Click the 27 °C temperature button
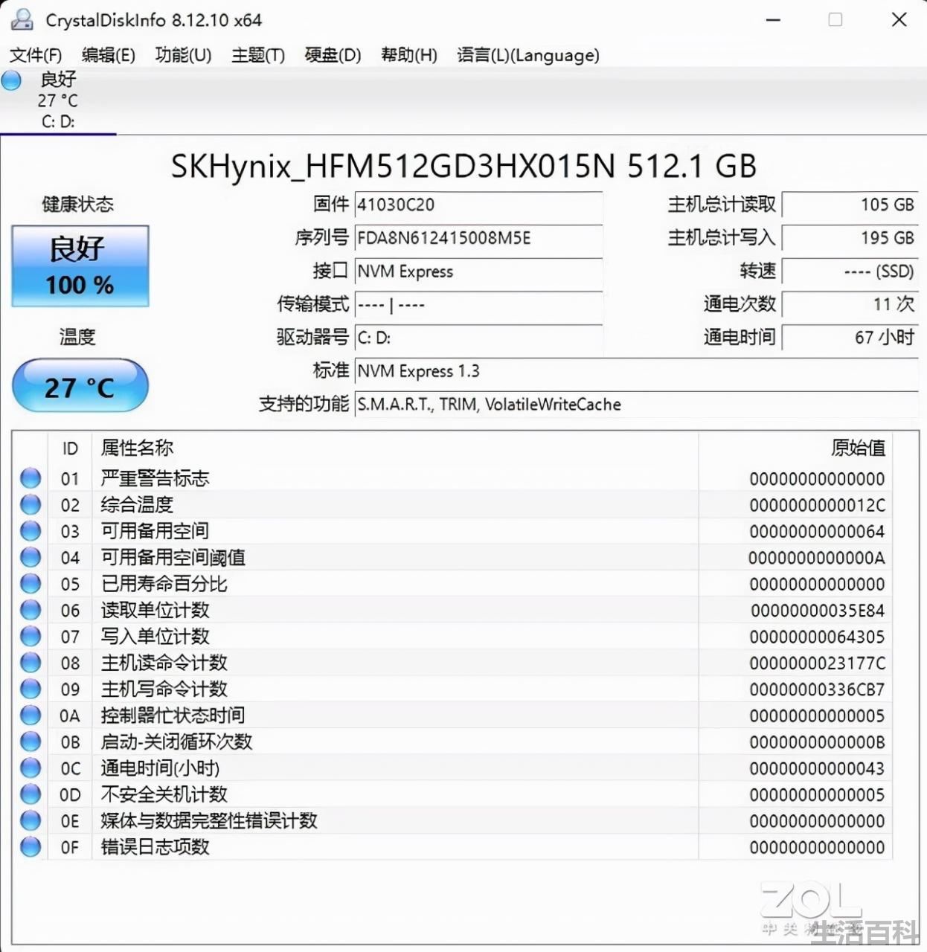Screen dimensions: 927x952 [x=80, y=386]
